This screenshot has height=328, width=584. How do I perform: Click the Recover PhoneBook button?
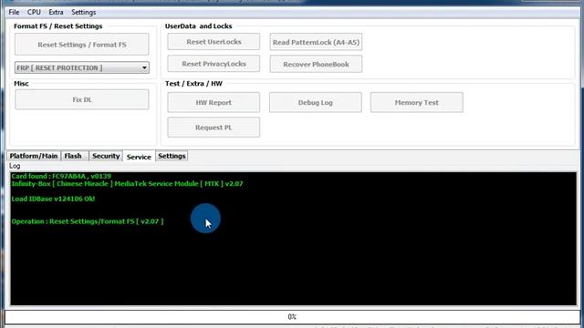(316, 64)
